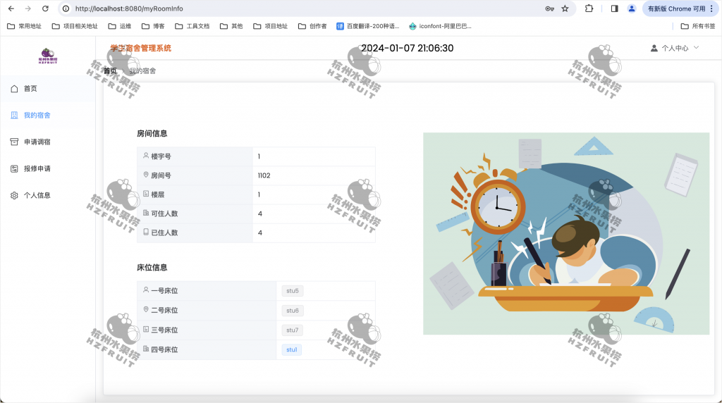Click the 学生宿舍管理系统 title
The image size is (722, 403).
[141, 49]
